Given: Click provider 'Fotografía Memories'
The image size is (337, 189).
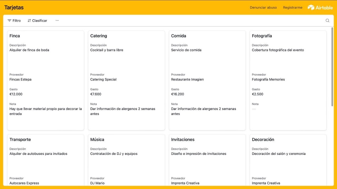Looking at the screenshot, I should point(268,80).
